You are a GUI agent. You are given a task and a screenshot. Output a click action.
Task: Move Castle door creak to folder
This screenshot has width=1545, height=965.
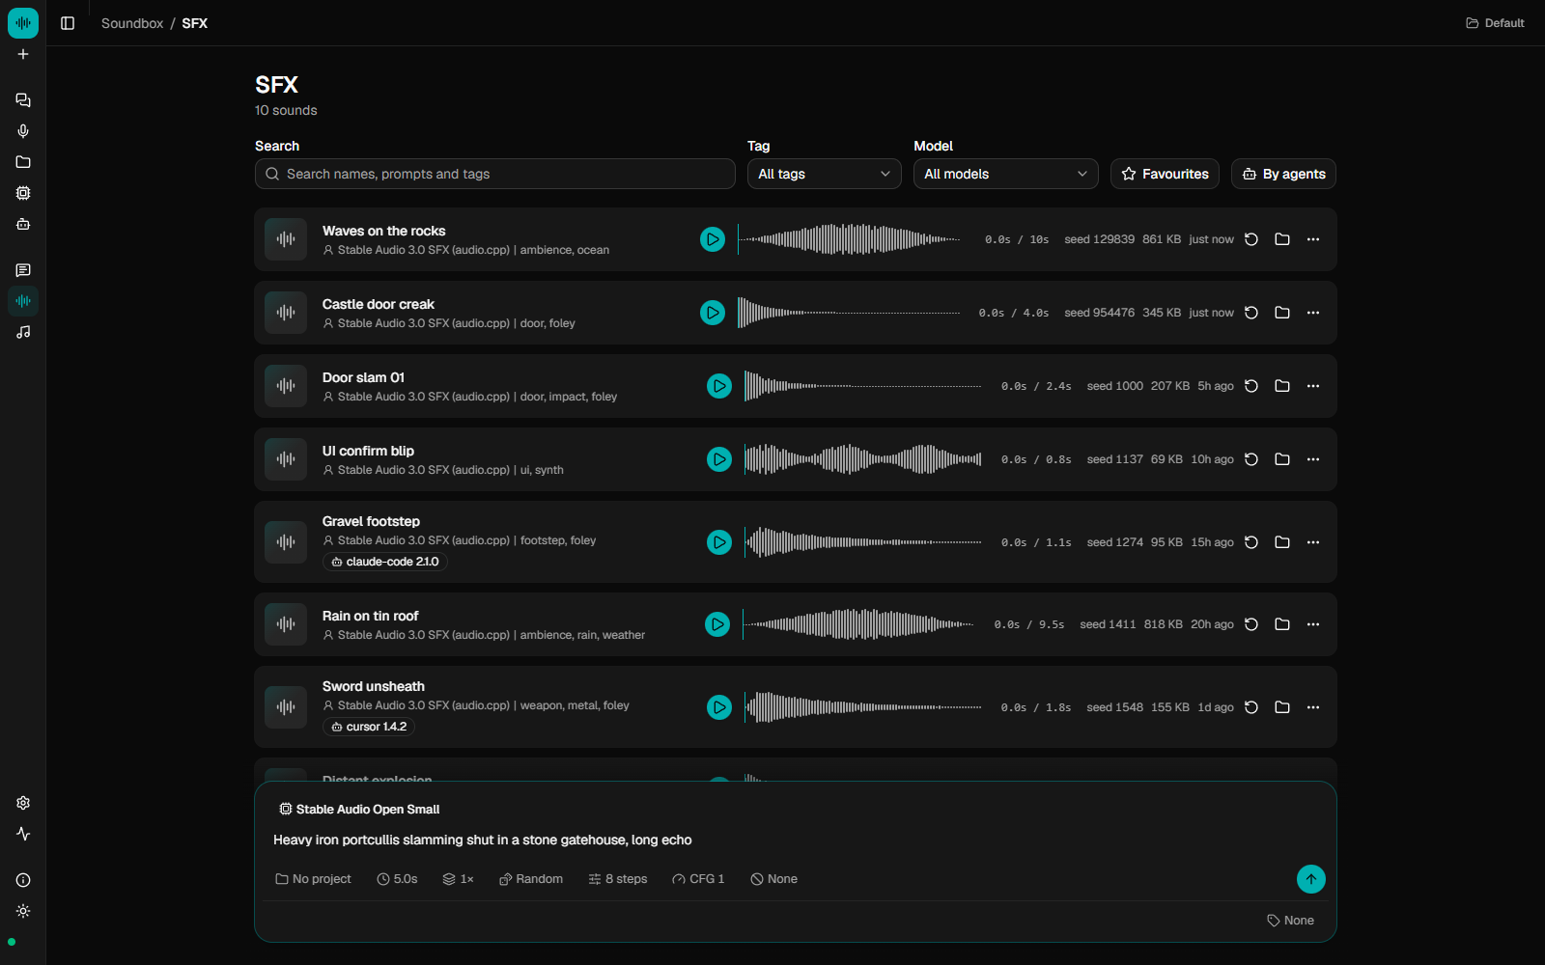[1282, 313]
